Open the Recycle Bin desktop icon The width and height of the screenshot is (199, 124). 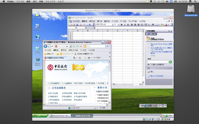pos(38,50)
